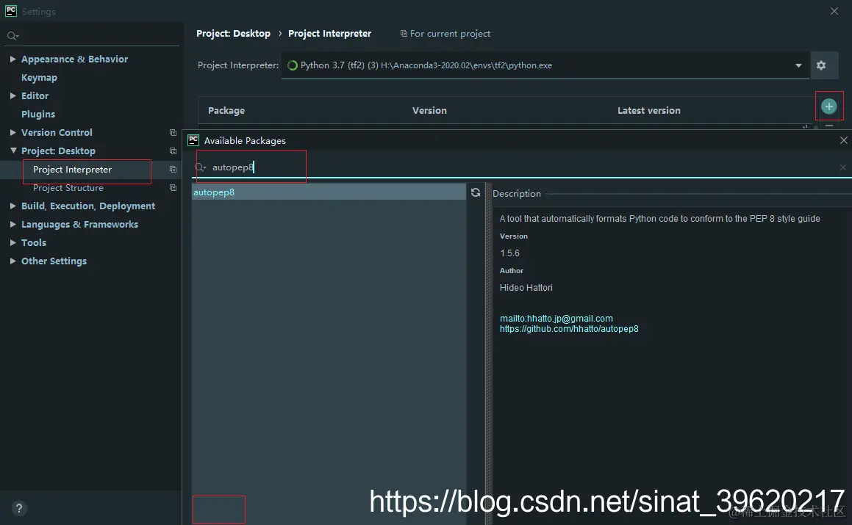
Task: Click the For current project label
Action: point(450,34)
